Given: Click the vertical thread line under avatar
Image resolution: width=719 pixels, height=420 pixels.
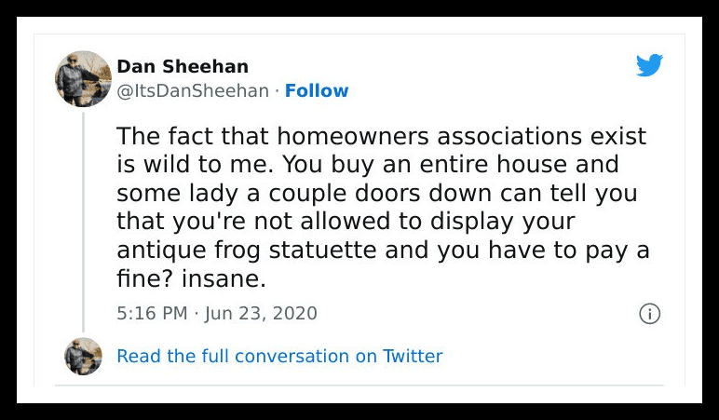Looking at the screenshot, I should 83,224.
